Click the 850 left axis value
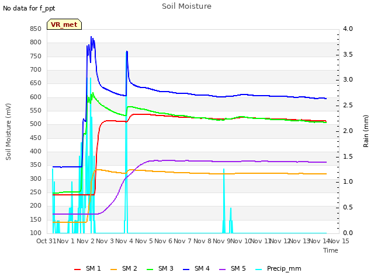Image resolution: width=374 pixels, height=280 pixels. click(x=36, y=29)
